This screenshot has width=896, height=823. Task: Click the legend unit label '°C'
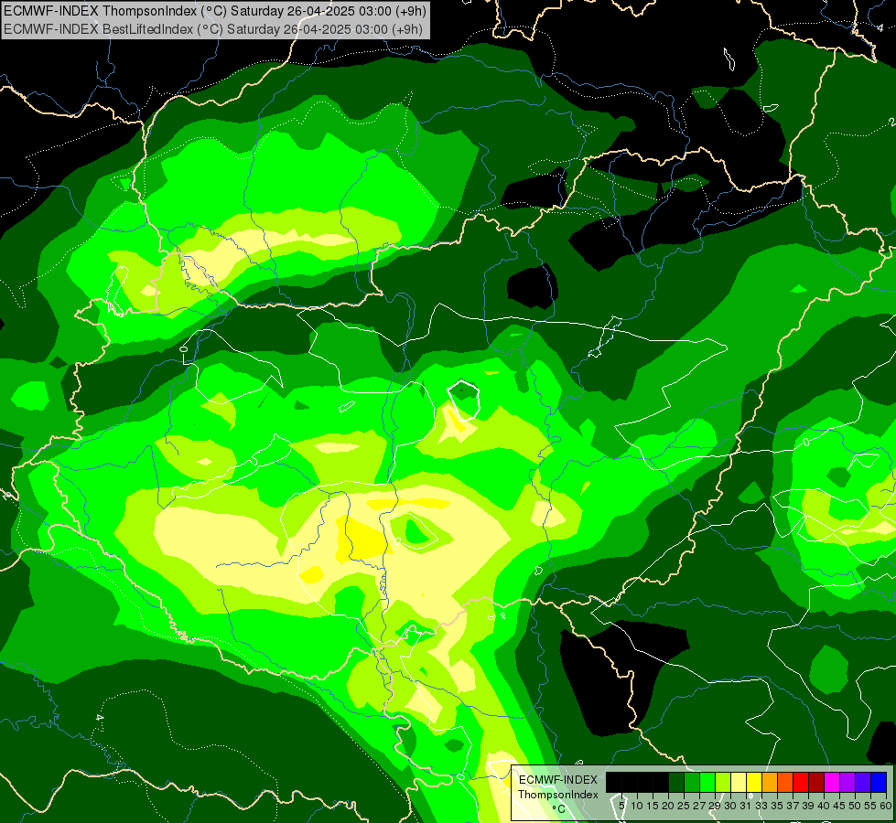(559, 809)
